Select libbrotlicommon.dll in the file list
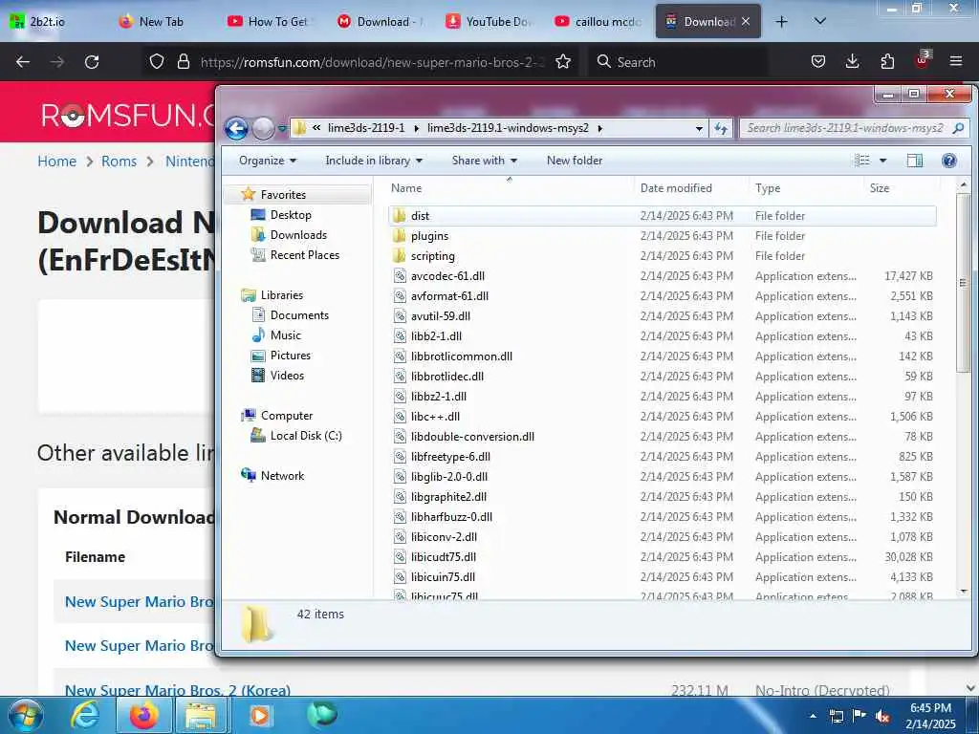The image size is (979, 734). (x=462, y=356)
